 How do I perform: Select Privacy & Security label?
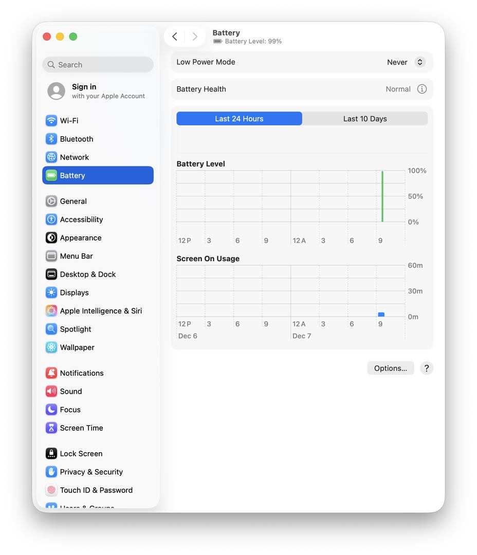pos(91,472)
